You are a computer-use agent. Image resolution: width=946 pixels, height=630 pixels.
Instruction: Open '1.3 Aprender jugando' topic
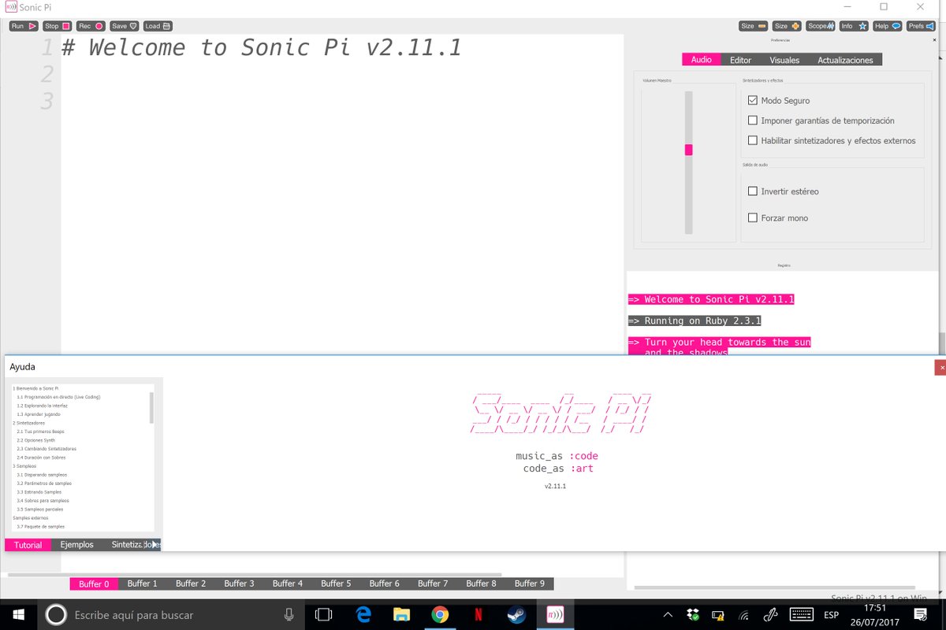coord(39,414)
